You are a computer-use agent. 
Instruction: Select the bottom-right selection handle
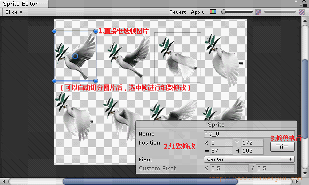pyautogui.click(x=96, y=81)
